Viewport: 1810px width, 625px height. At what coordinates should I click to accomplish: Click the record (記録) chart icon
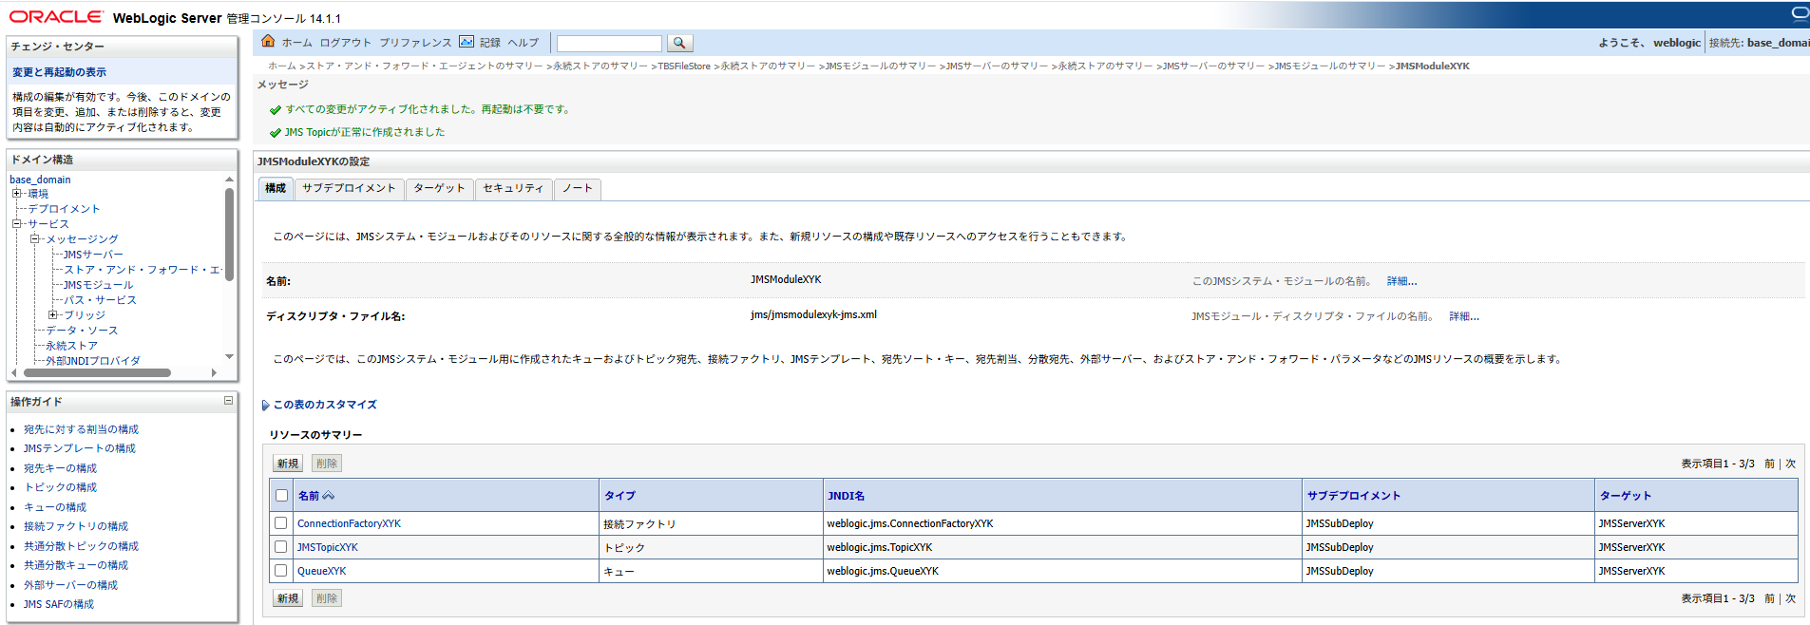click(467, 42)
